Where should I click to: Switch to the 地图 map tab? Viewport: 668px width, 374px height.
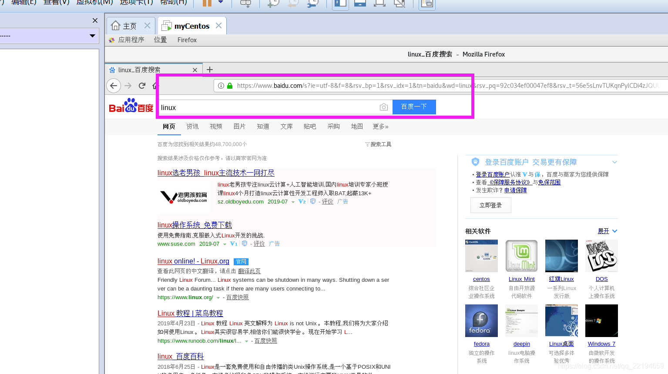[357, 127]
